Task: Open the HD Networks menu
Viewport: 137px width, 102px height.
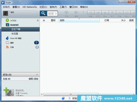Action: click(x=30, y=7)
